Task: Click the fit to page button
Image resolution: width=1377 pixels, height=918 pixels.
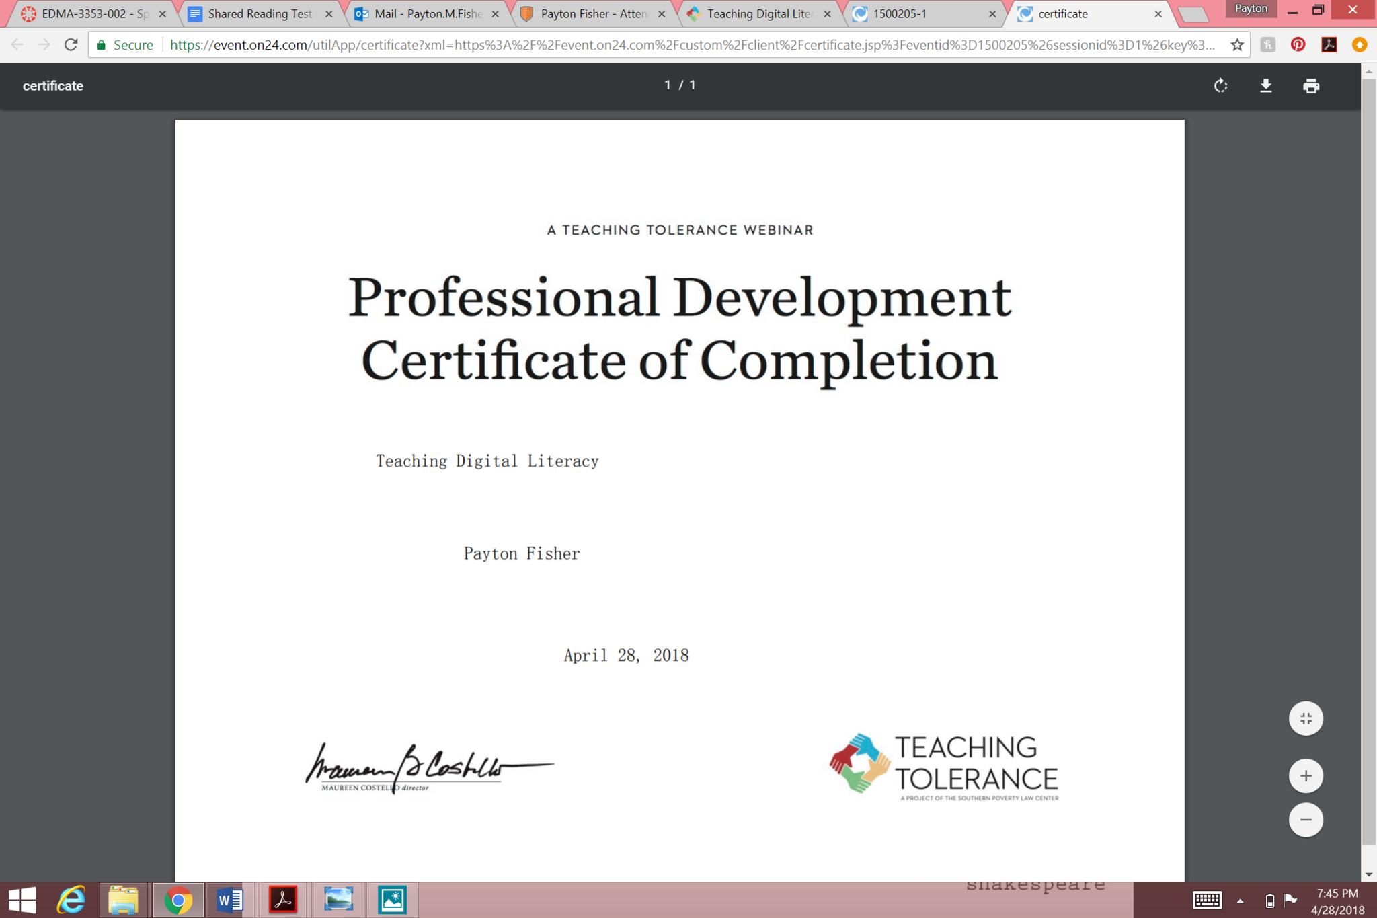Action: (x=1305, y=718)
